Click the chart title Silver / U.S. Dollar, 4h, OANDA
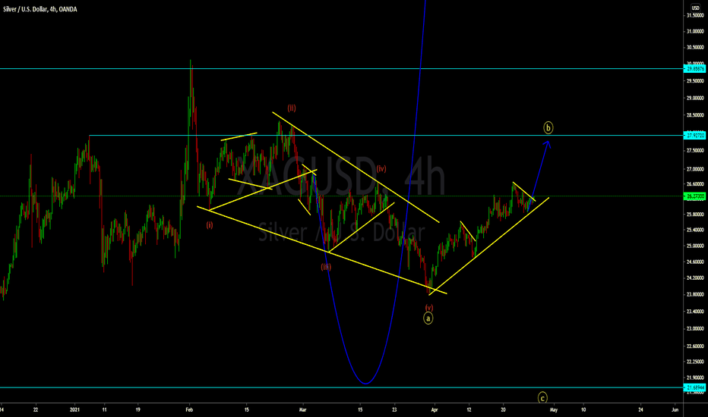This screenshot has height=417, width=708. 40,9
